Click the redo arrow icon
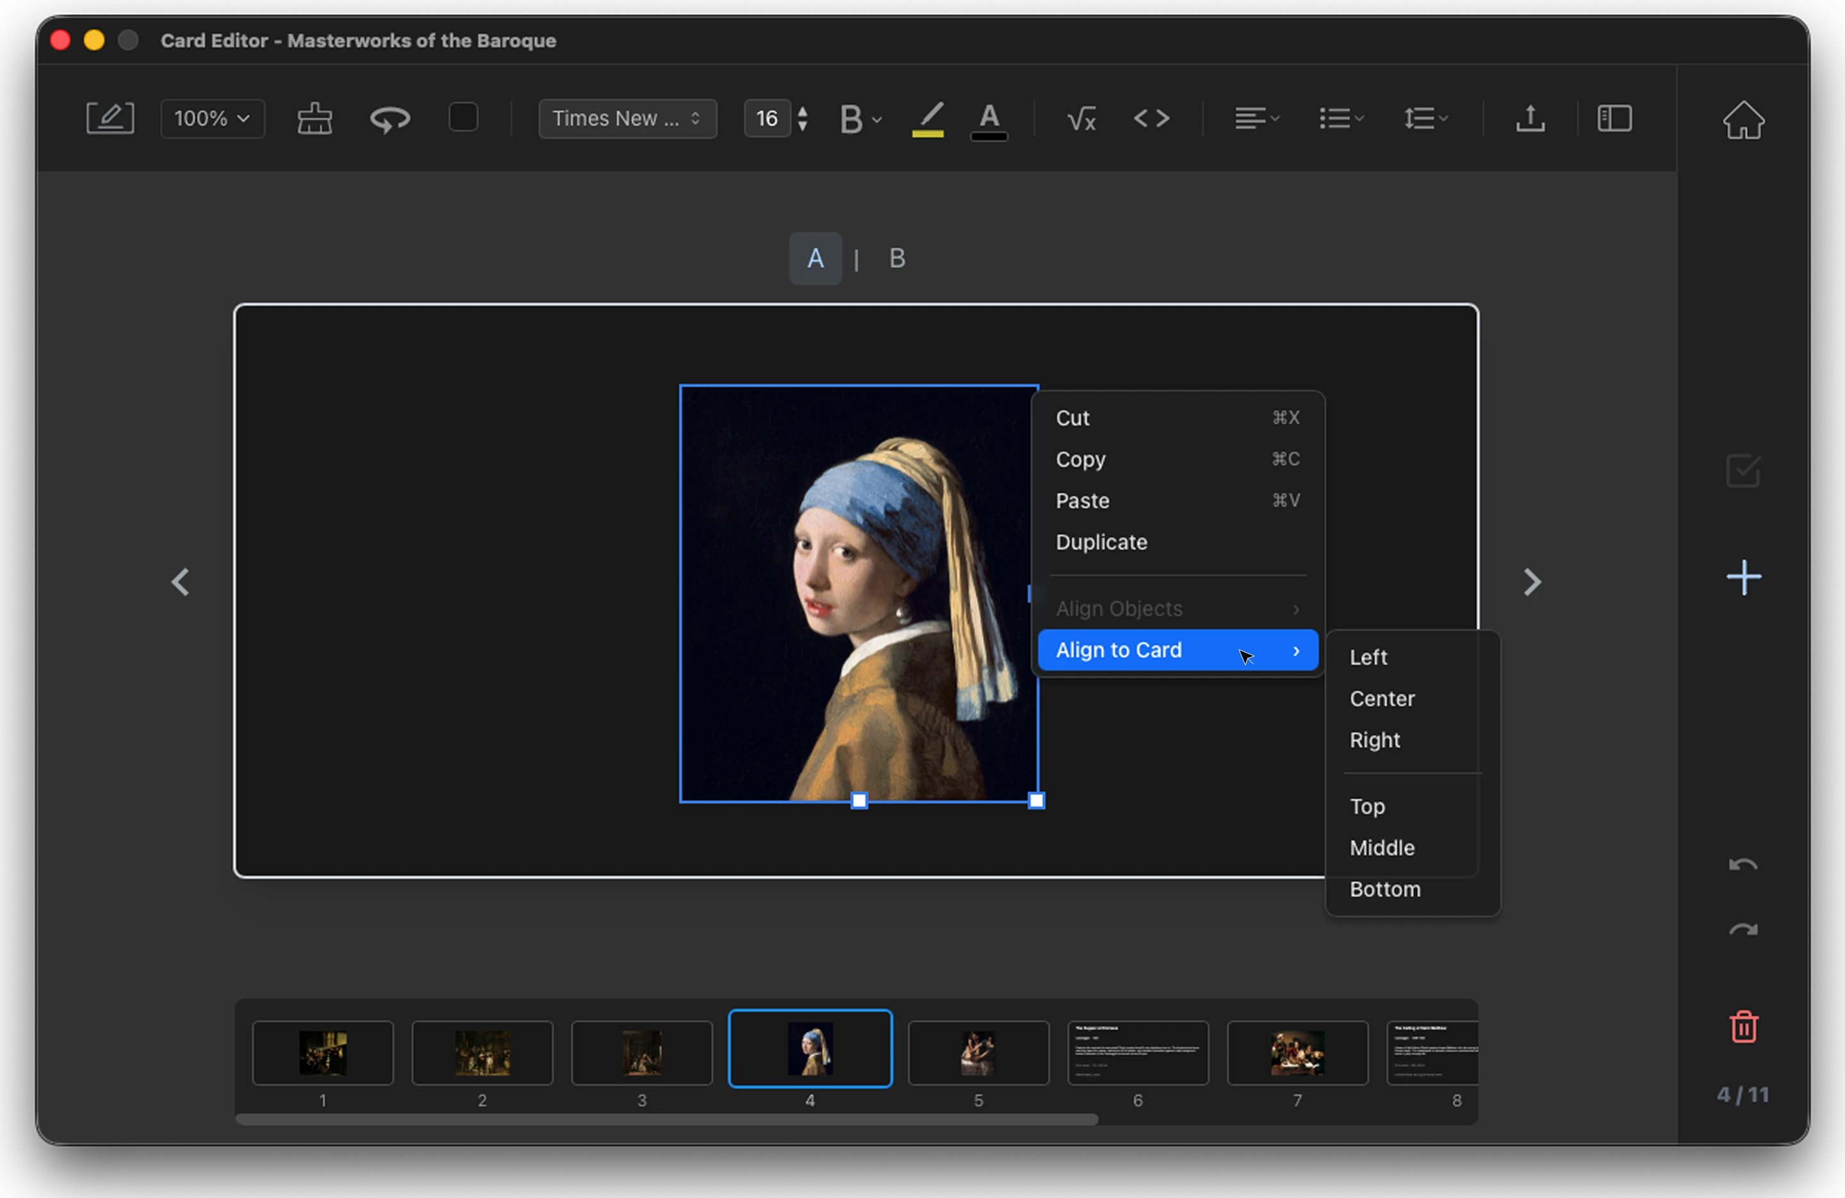 pyautogui.click(x=1742, y=929)
